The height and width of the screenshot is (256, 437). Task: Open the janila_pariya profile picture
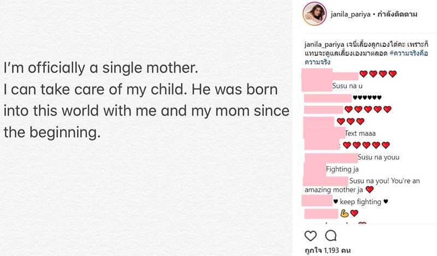[x=314, y=13]
